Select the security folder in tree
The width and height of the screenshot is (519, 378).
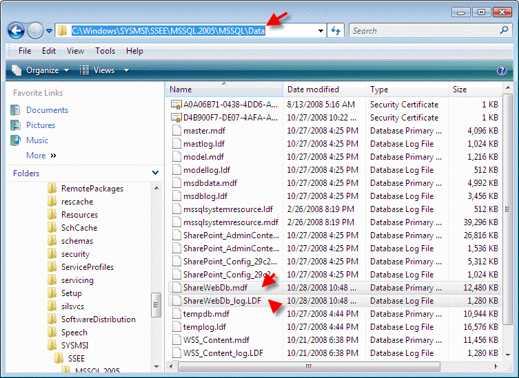coord(75,254)
